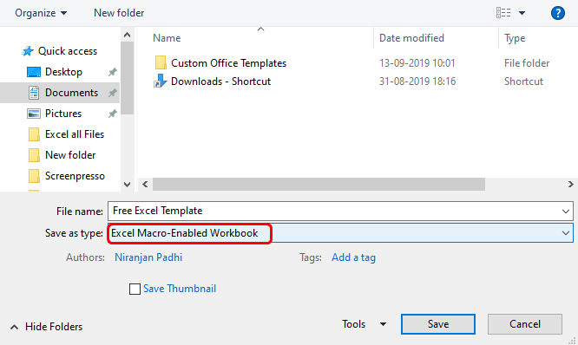Open the Save as type combo box
The height and width of the screenshot is (345, 578).
click(x=340, y=232)
